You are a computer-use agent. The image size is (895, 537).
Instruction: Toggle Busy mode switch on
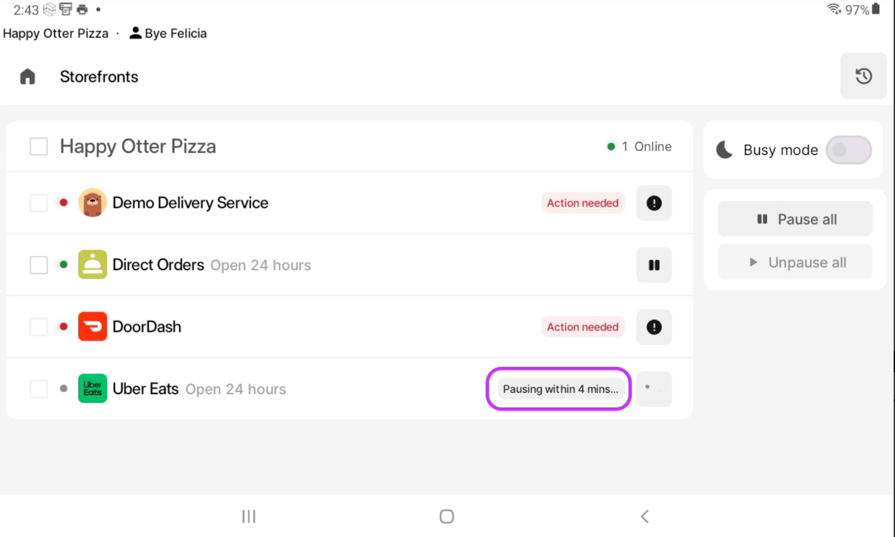coord(848,150)
